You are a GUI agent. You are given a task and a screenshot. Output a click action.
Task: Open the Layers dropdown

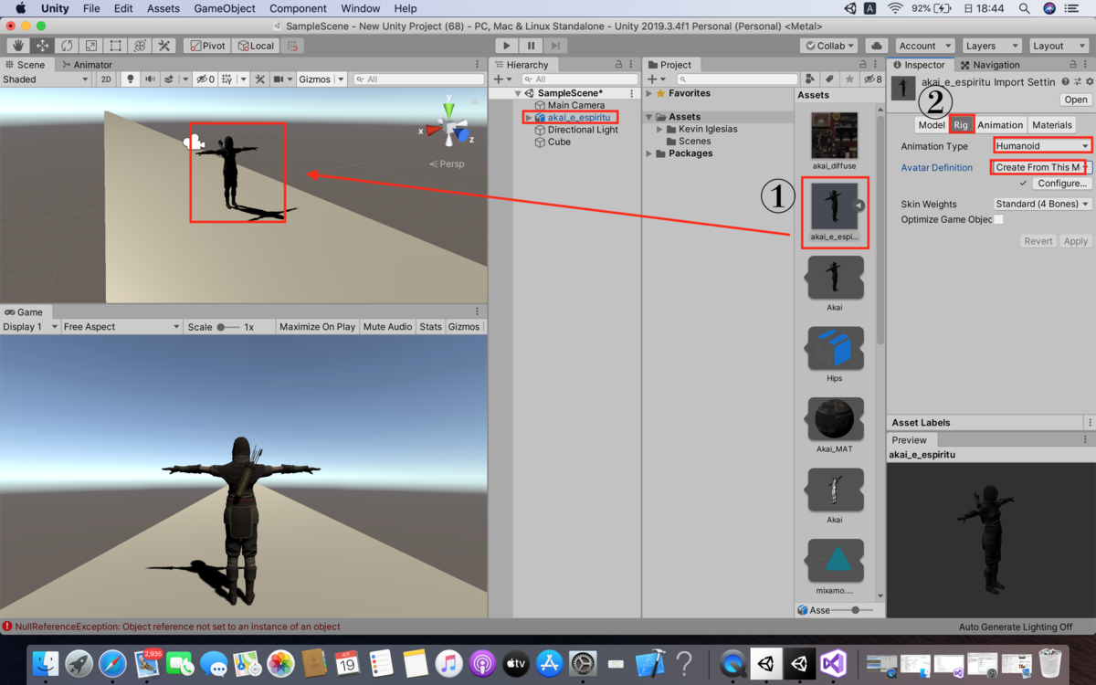point(991,46)
